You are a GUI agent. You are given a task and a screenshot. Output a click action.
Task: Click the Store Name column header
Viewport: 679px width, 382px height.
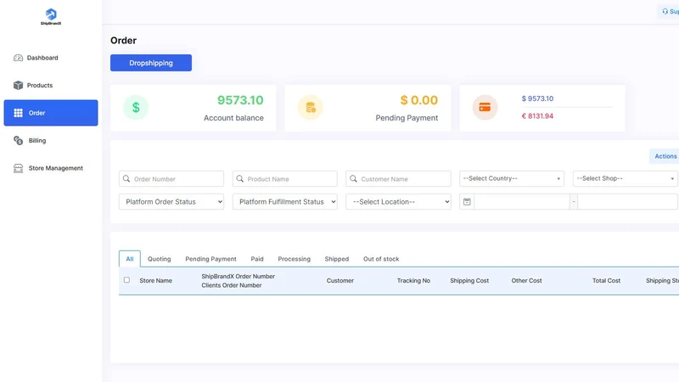(x=155, y=281)
